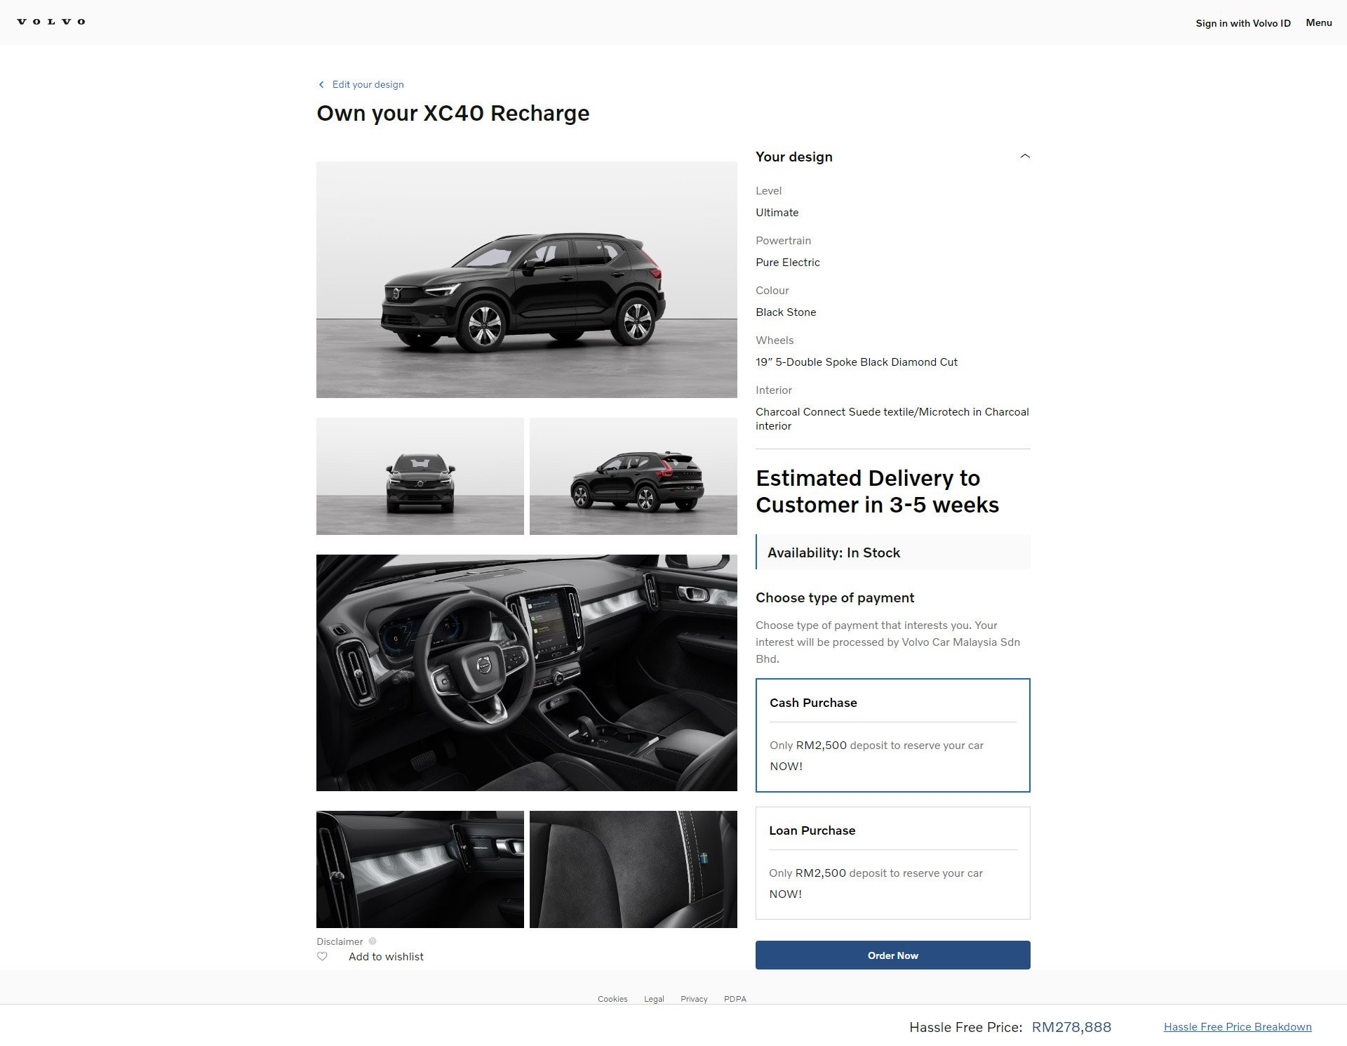Click 'Own your XC40 Recharge' heading
Viewport: 1347px width, 1046px height.
(x=453, y=113)
